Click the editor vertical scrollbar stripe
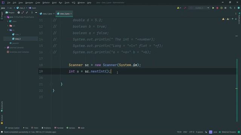This screenshot has width=241, height=135. click(x=237, y=90)
